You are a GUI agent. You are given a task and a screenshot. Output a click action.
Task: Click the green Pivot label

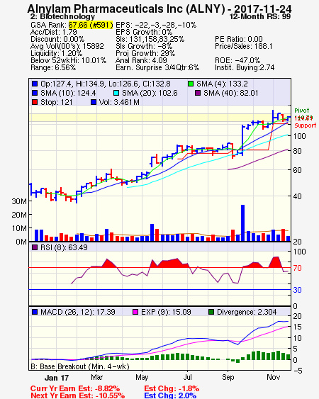click(x=302, y=111)
